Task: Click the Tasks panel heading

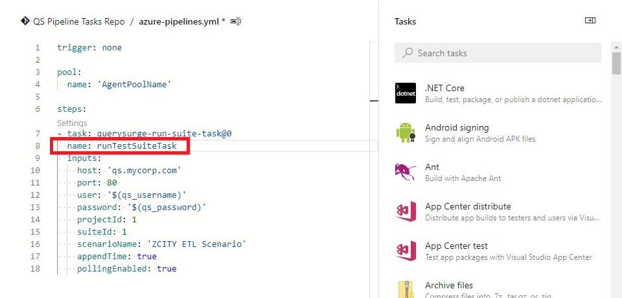Action: point(405,21)
